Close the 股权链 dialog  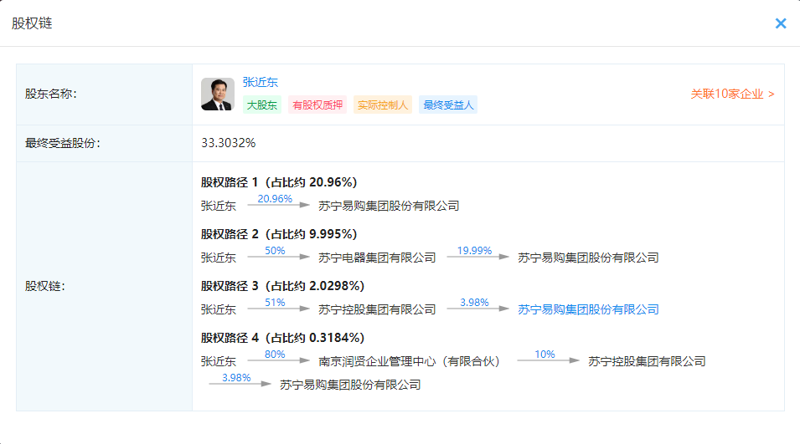781,23
